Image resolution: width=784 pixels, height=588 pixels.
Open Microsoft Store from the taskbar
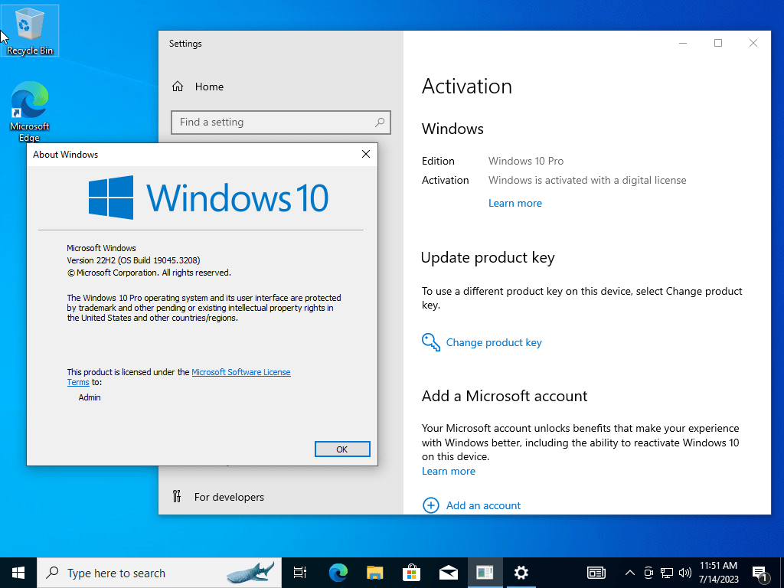coord(411,573)
